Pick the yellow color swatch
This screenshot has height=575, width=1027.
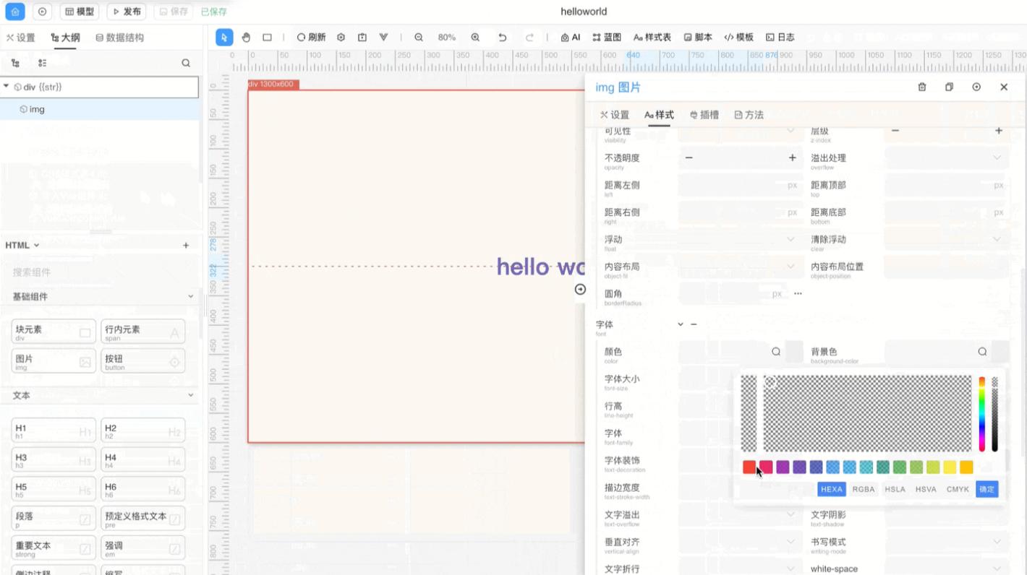coord(950,467)
